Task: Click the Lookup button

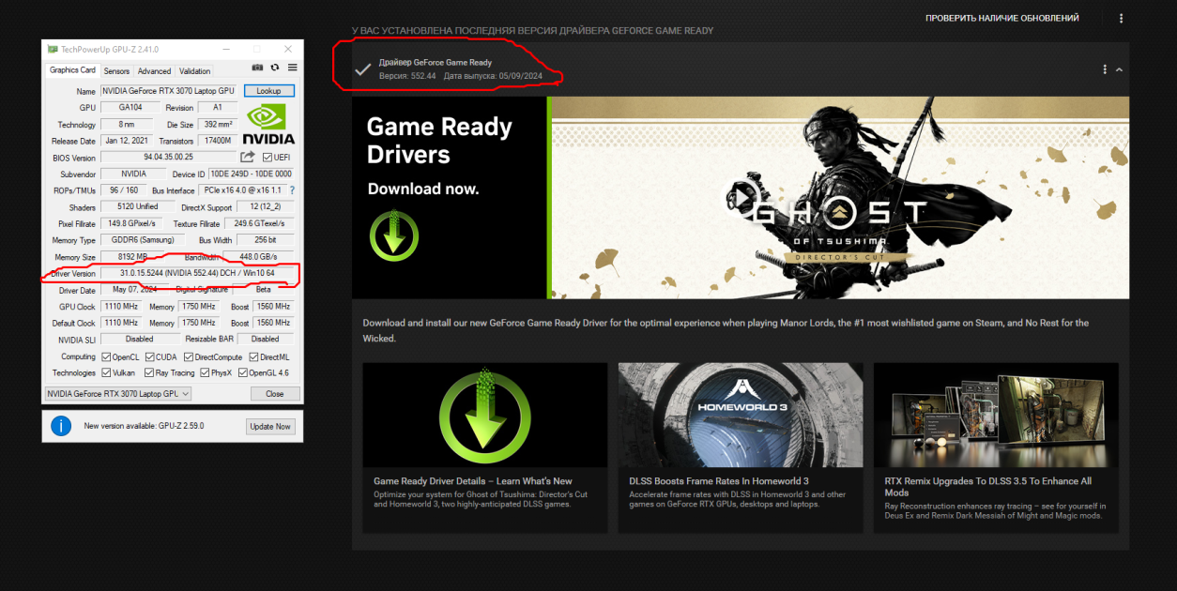Action: pos(269,91)
